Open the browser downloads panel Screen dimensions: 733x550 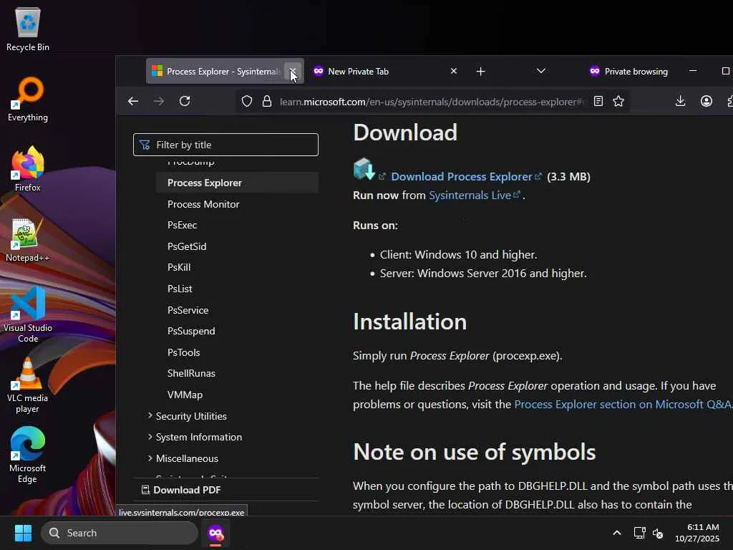[x=681, y=101]
